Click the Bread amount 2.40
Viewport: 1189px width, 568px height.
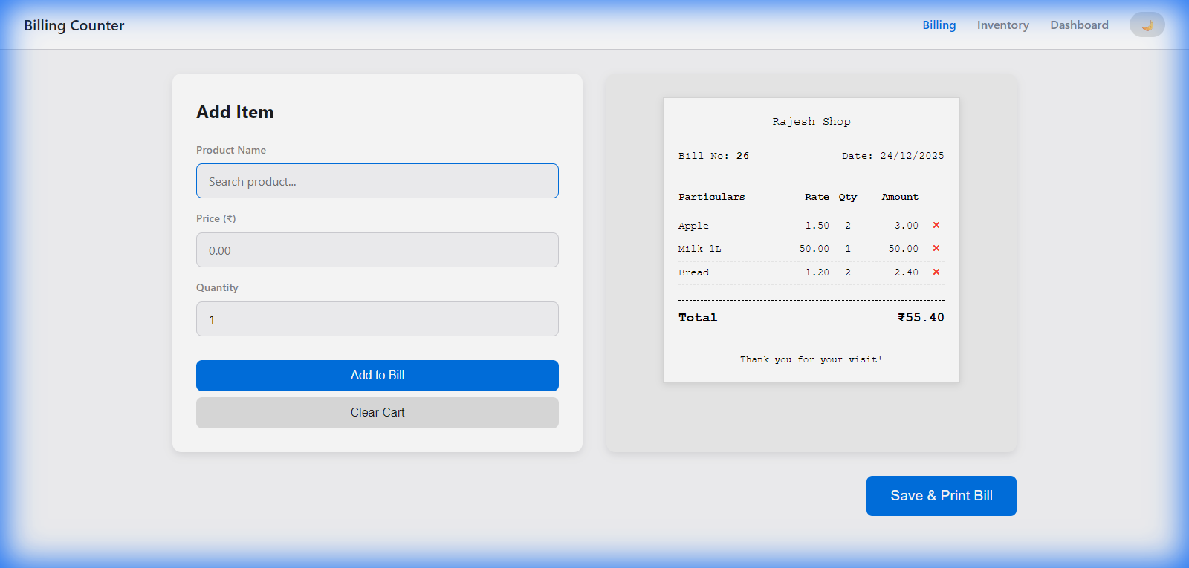coord(906,272)
